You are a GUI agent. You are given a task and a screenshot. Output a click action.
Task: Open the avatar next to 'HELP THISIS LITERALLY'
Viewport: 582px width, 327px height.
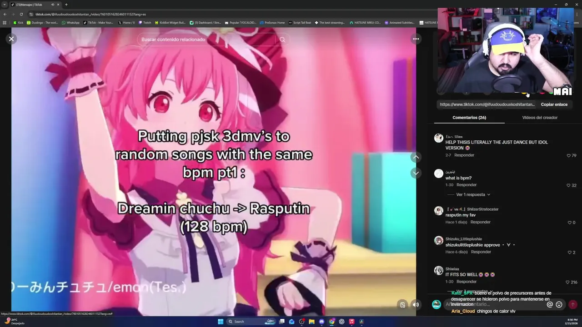438,138
